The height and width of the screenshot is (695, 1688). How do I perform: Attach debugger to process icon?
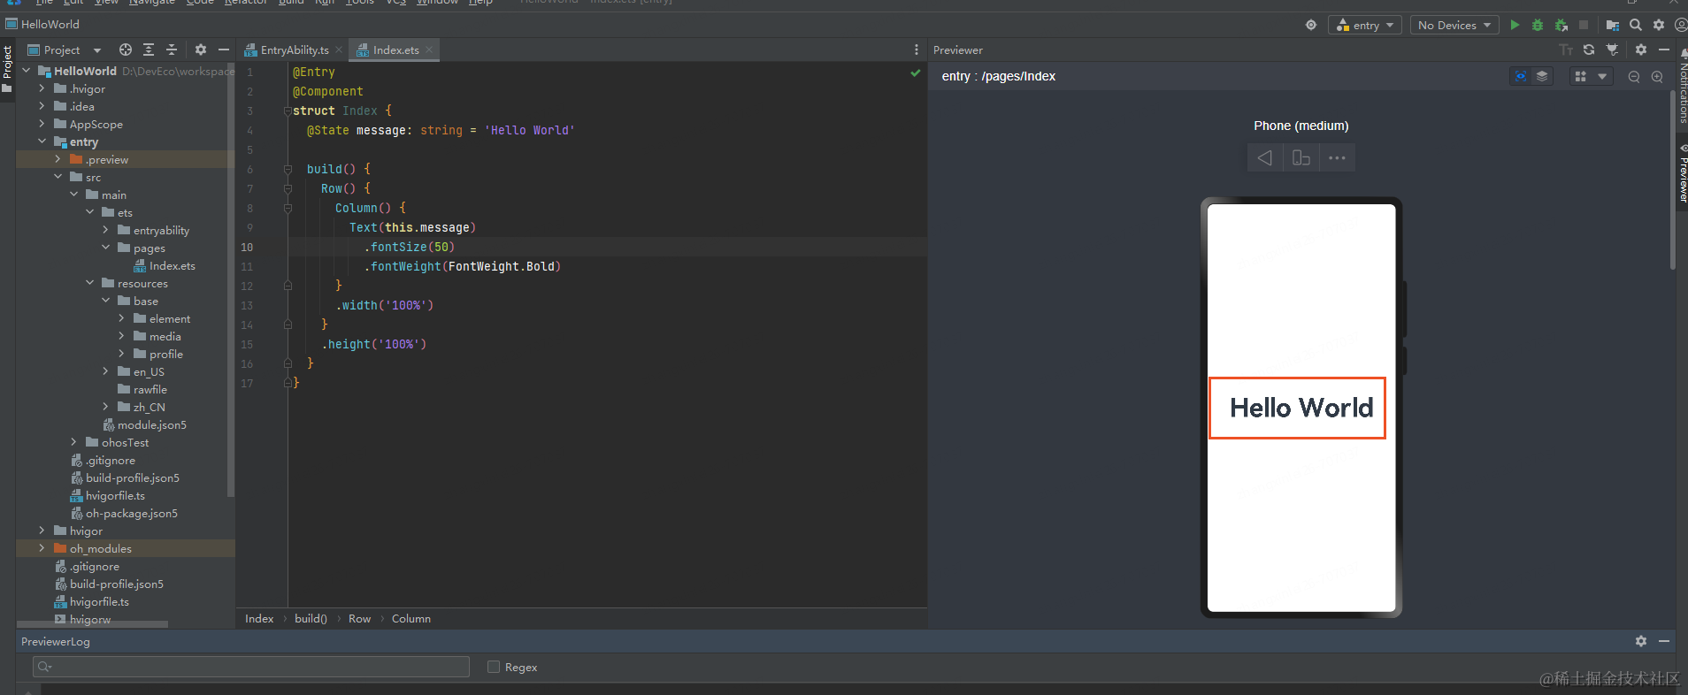1561,25
